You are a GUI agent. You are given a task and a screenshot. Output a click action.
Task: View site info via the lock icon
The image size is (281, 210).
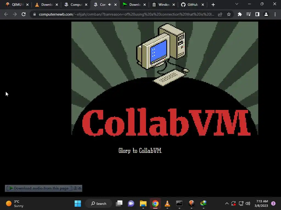click(35, 14)
